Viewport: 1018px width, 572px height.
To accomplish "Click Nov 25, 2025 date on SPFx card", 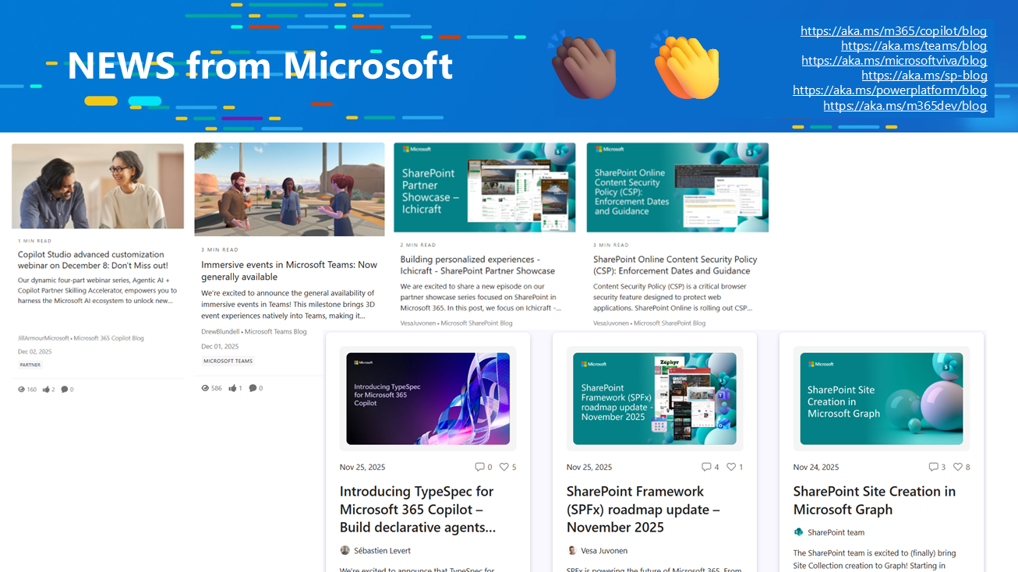I will point(589,467).
